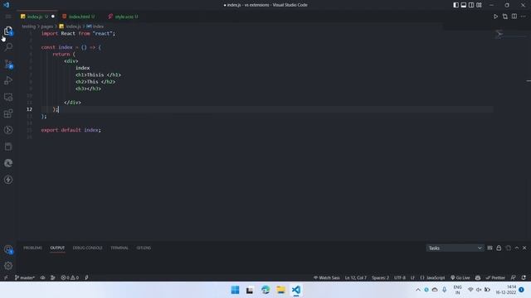Click the errors and warnings count
Image resolution: width=531 pixels, height=298 pixels.
pyautogui.click(x=70, y=278)
